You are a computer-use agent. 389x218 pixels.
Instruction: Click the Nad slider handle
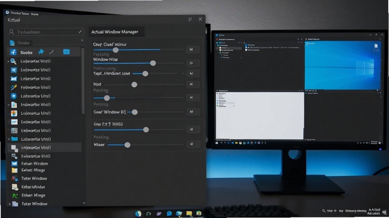point(134,84)
